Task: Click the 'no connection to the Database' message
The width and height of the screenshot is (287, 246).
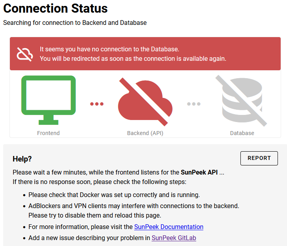Action: pyautogui.click(x=109, y=49)
